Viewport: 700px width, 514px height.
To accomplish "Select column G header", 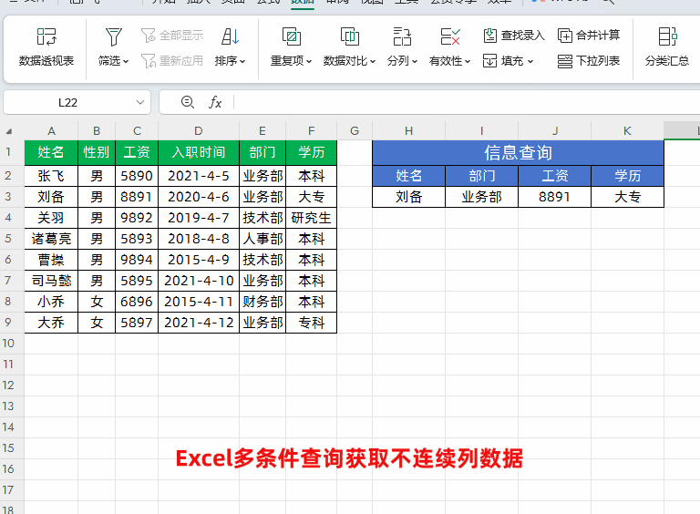I will coord(355,130).
